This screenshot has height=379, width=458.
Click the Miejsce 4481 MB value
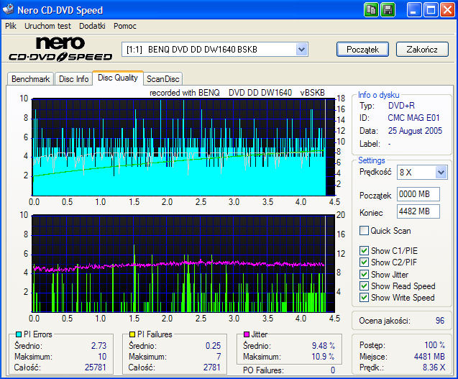coord(429,357)
